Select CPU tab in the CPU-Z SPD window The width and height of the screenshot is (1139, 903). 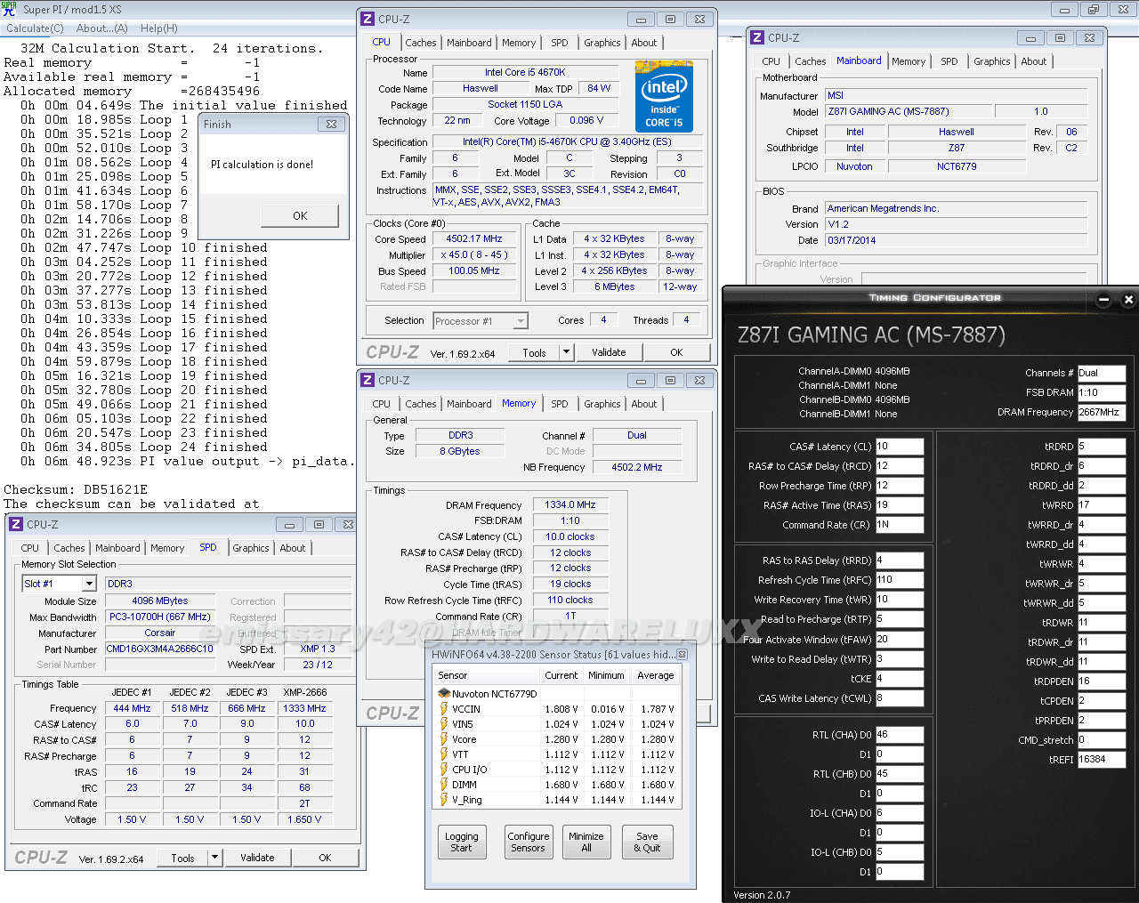(30, 548)
